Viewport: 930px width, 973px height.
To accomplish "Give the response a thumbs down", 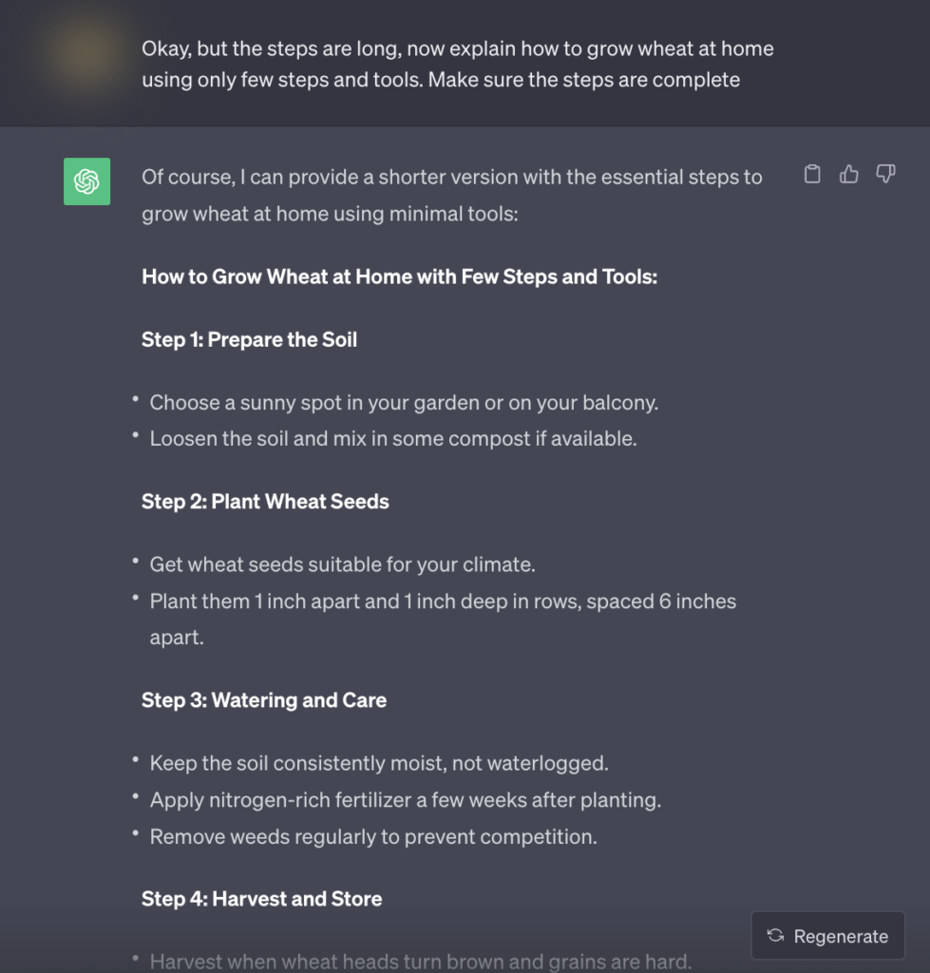I will 885,174.
